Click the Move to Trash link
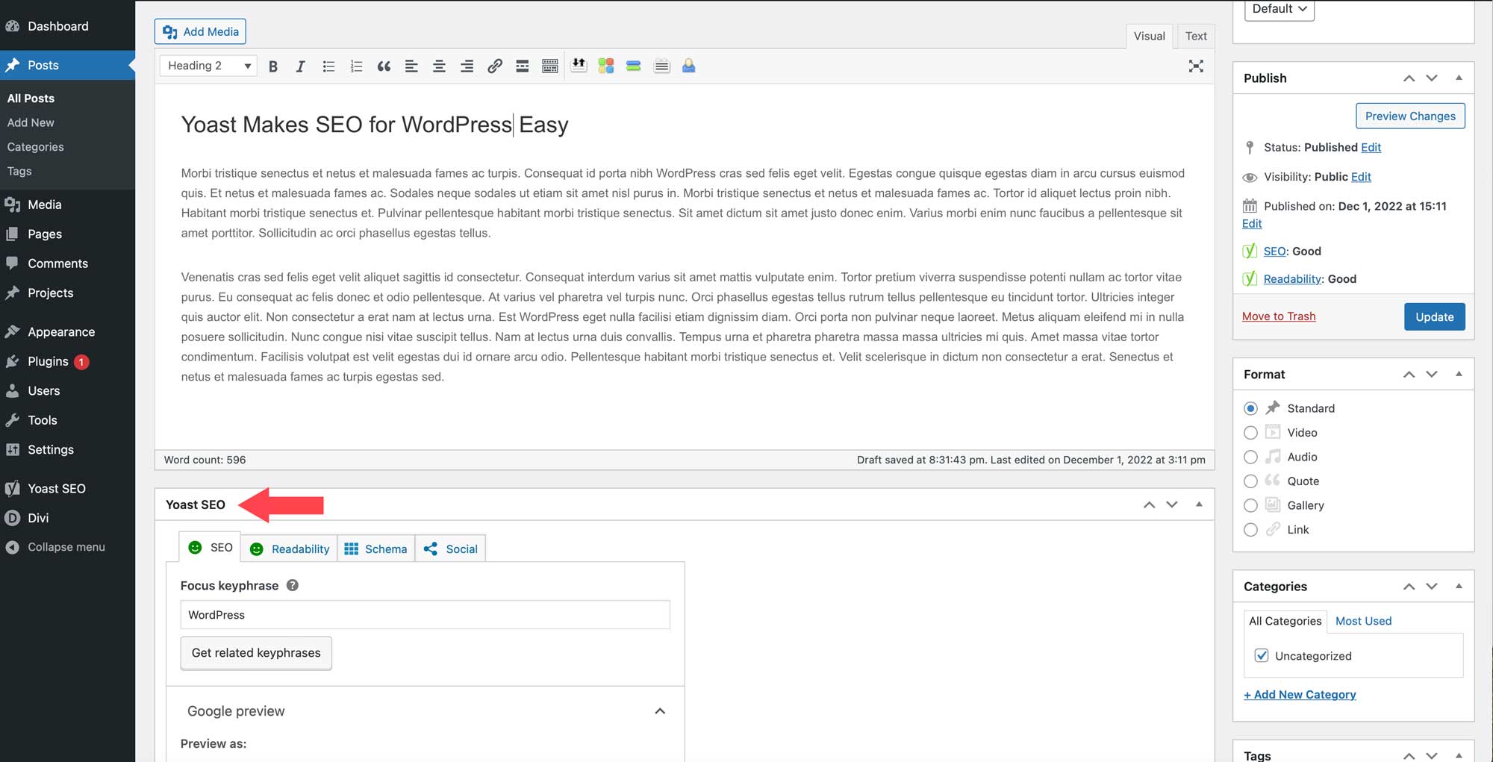 coord(1279,316)
